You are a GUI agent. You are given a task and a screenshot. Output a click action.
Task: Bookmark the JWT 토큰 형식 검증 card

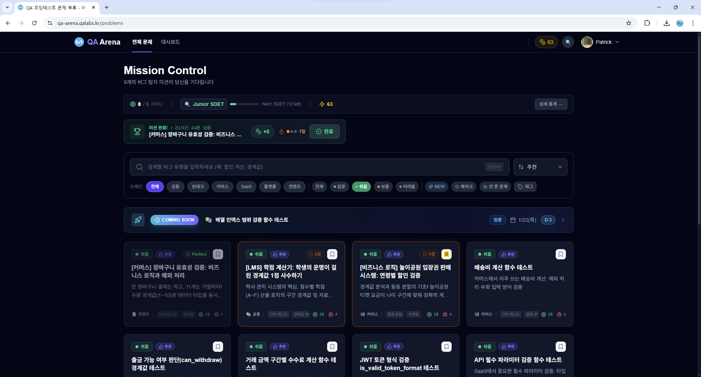coord(447,347)
